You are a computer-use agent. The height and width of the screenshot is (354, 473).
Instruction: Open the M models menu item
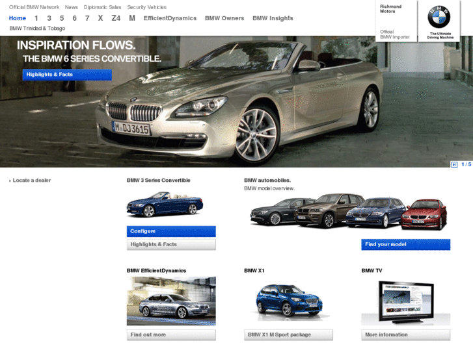tap(132, 18)
